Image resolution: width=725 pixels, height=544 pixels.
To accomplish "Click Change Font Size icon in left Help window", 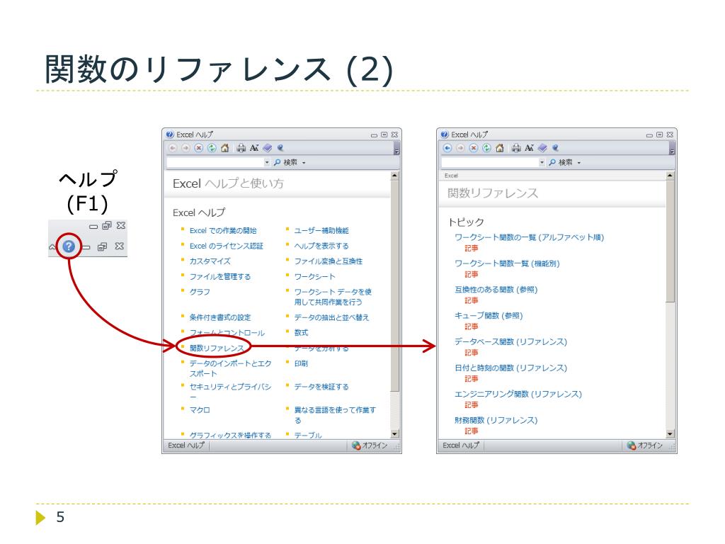I will tap(254, 148).
